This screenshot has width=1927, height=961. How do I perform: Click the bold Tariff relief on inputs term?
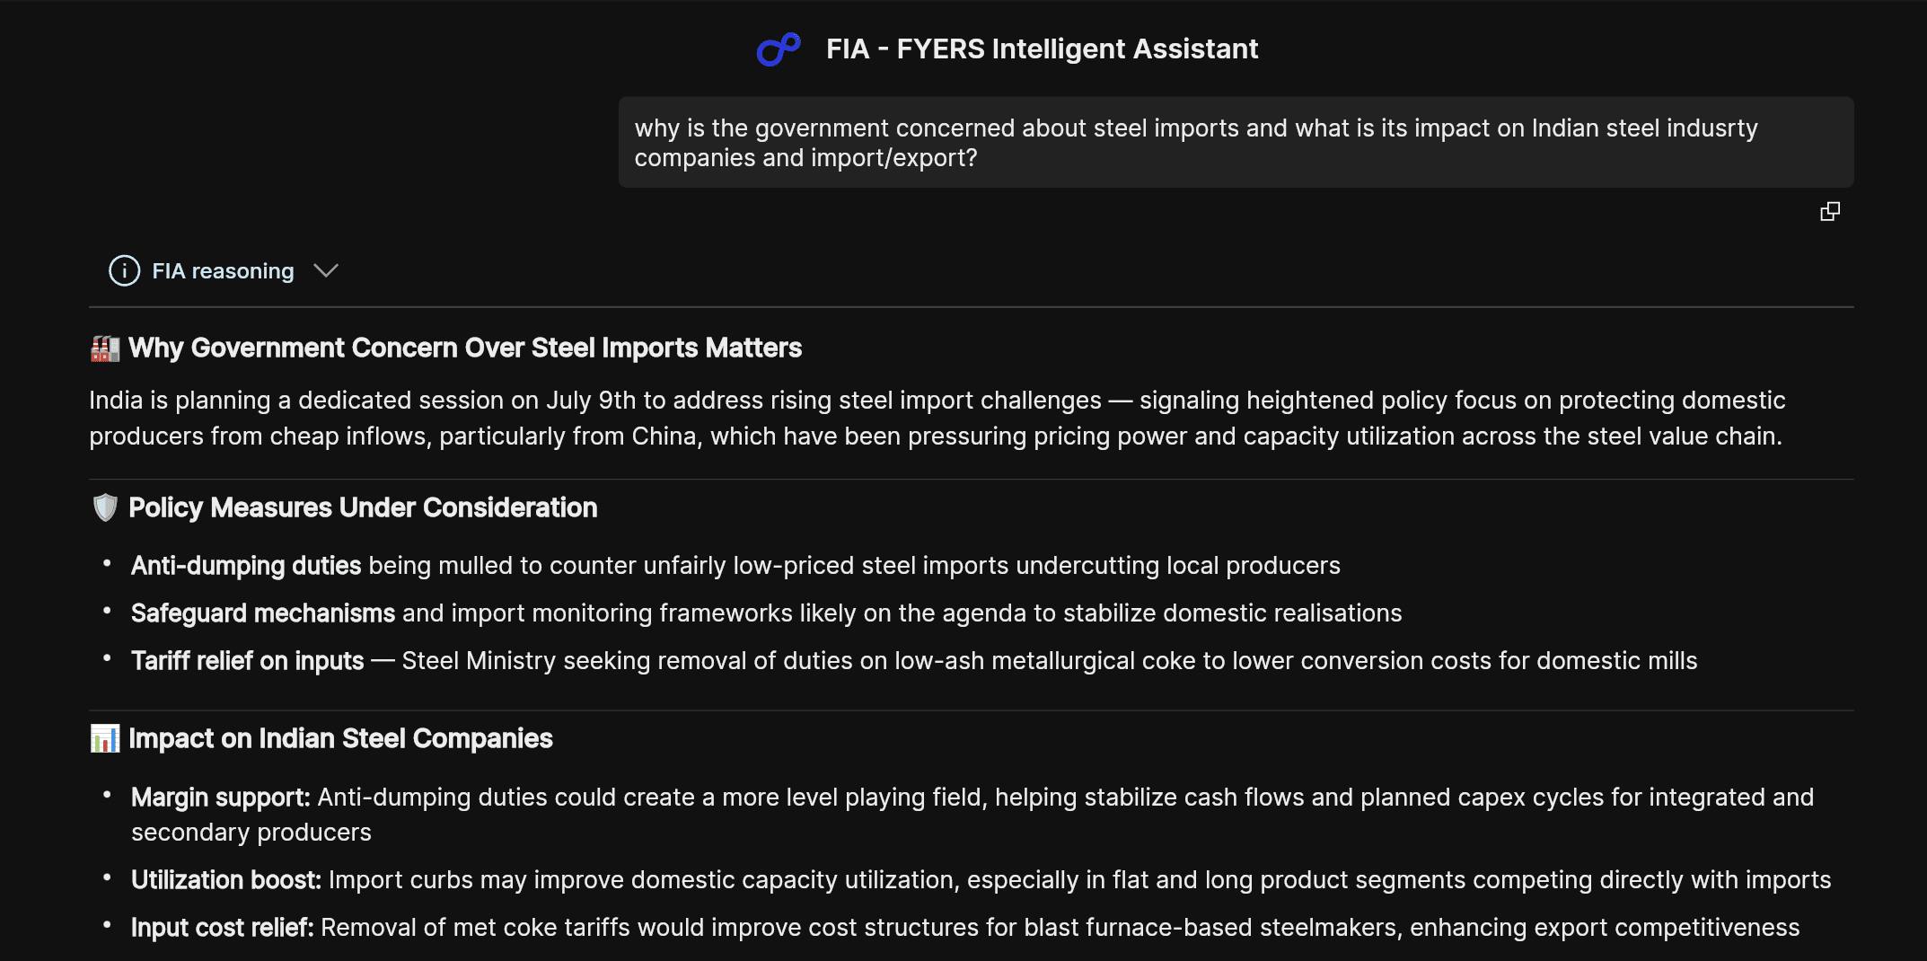click(x=248, y=660)
